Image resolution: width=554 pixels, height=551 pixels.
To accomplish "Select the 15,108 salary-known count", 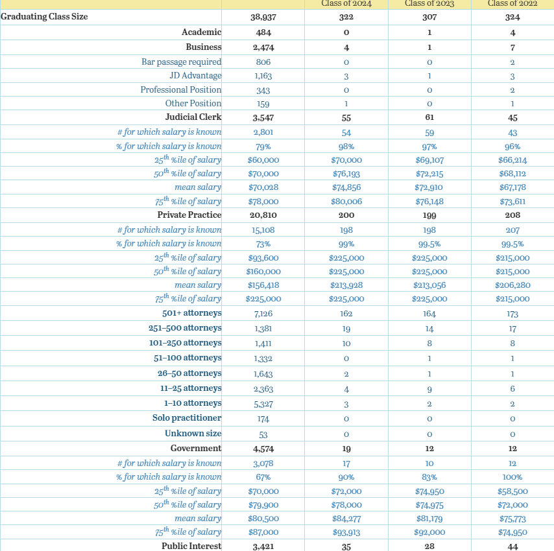I will pyautogui.click(x=263, y=230).
